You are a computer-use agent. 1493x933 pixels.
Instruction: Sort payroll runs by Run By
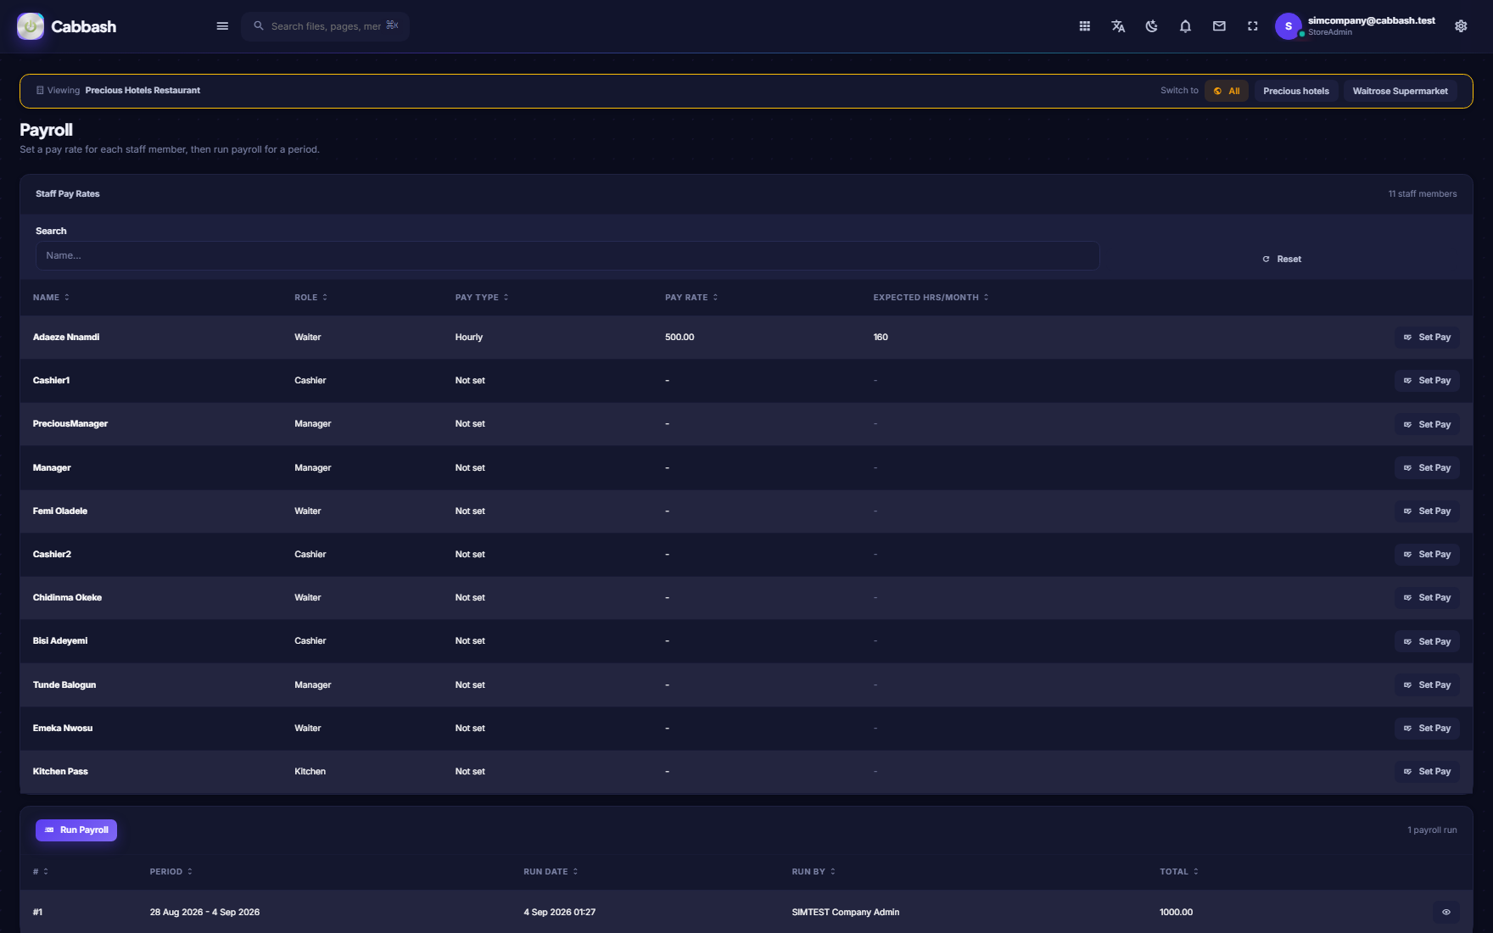pos(814,872)
